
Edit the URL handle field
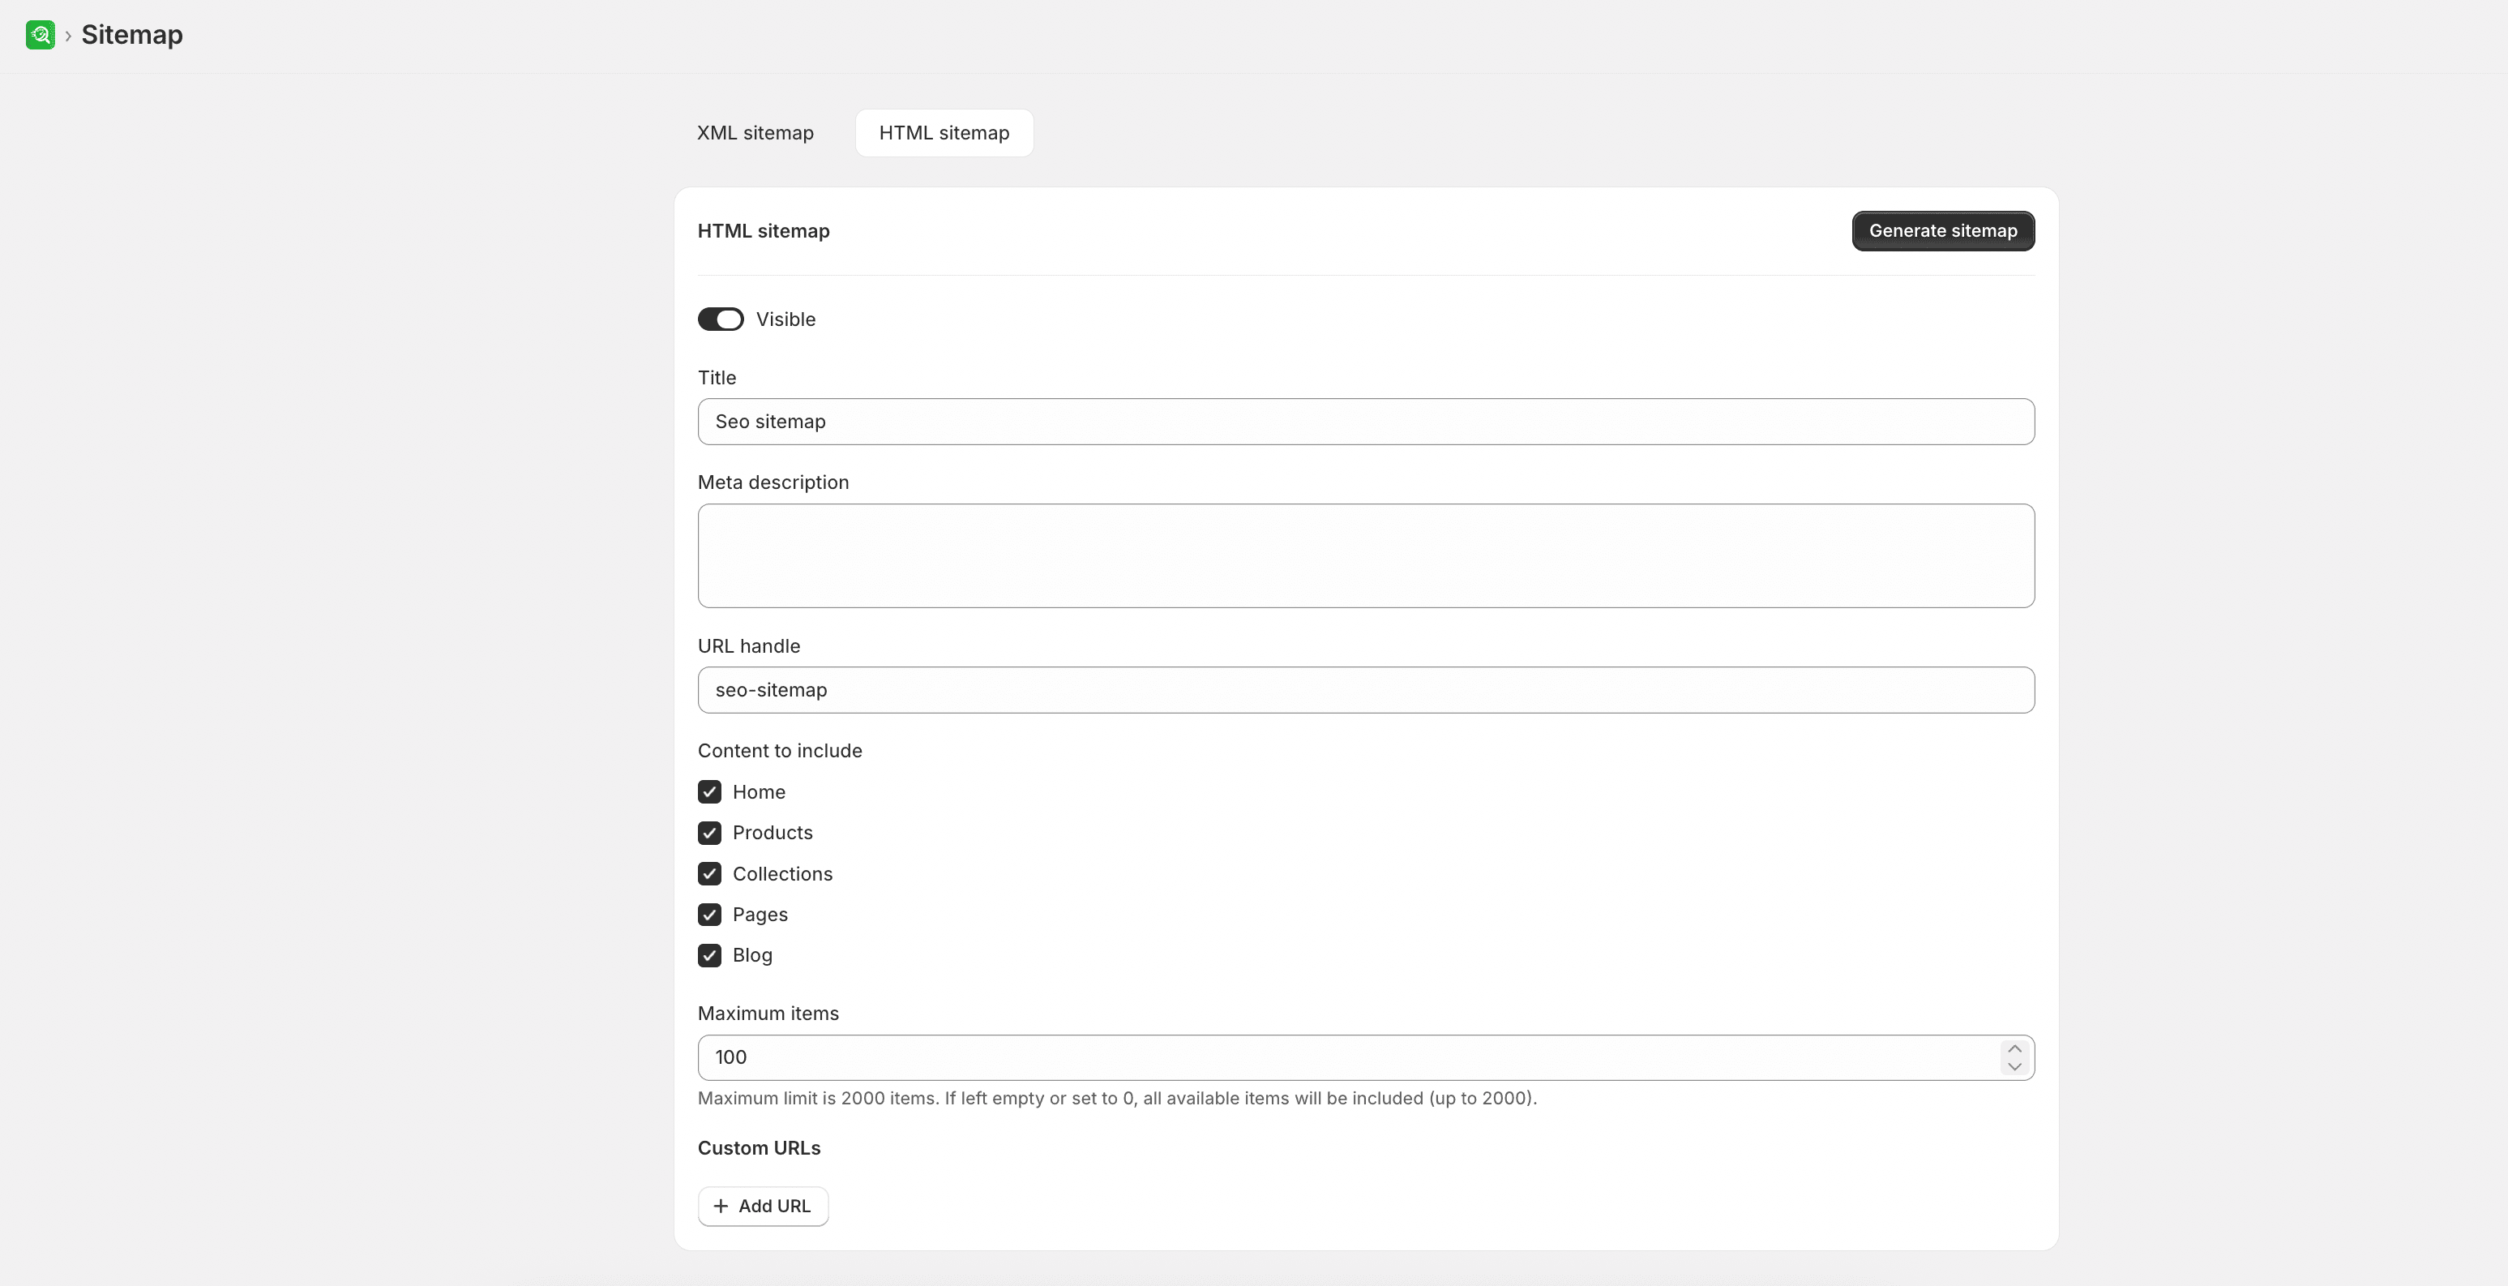point(1366,690)
